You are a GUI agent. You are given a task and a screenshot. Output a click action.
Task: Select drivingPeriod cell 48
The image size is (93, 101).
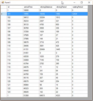click(64, 78)
